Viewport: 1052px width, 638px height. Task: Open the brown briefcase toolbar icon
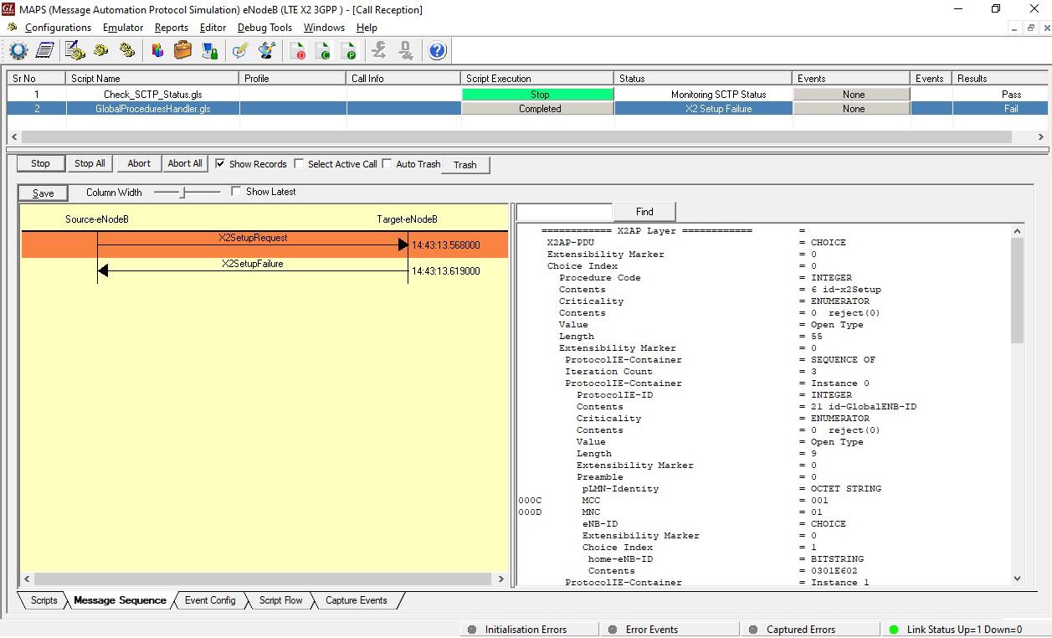tap(182, 51)
